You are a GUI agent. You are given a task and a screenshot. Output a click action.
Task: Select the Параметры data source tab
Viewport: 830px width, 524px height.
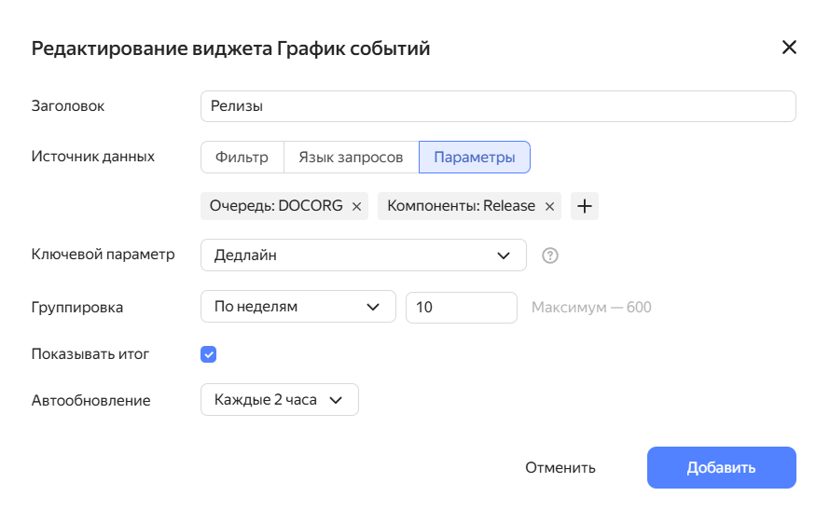pyautogui.click(x=475, y=158)
